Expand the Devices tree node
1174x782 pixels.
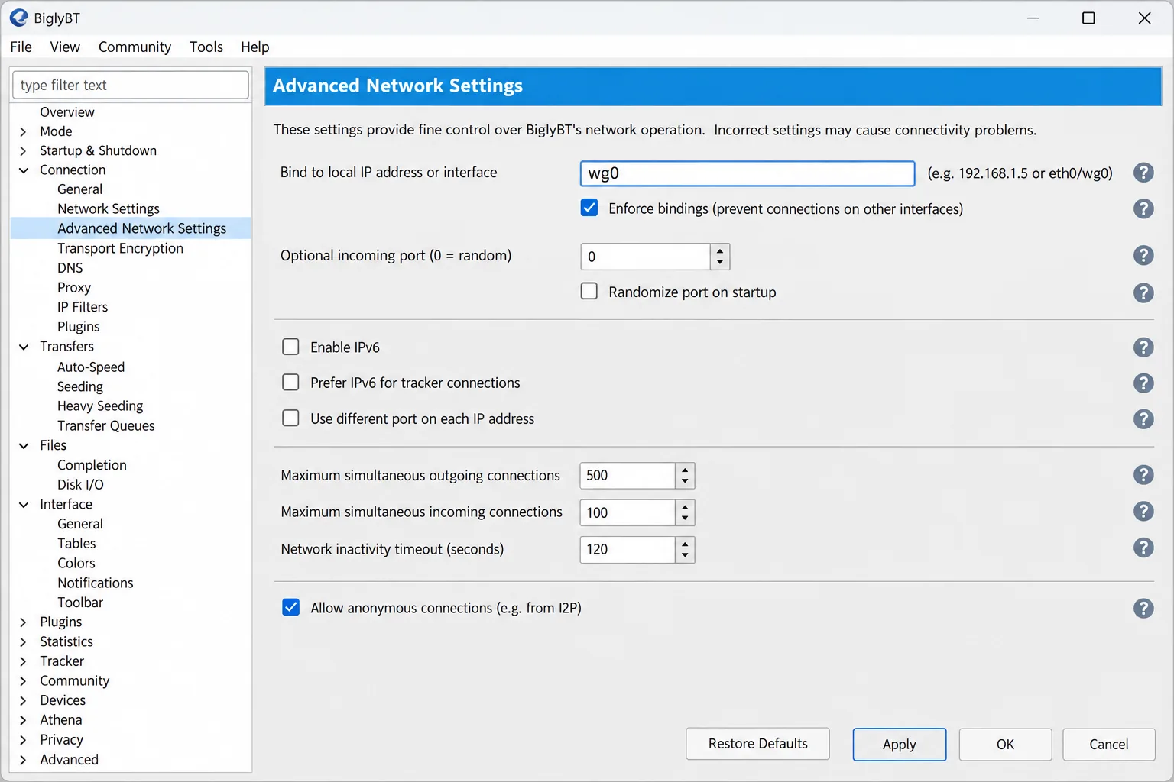pos(23,700)
